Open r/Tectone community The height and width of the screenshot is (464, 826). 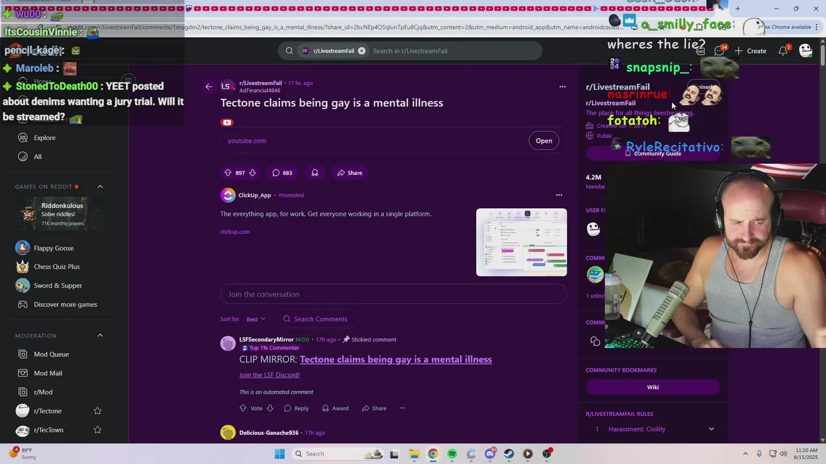[x=48, y=411]
